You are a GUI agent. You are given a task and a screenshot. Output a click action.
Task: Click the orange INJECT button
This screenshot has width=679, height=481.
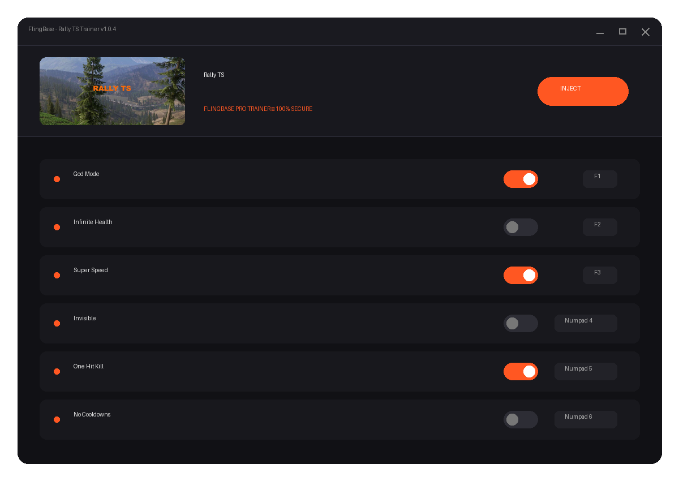click(583, 91)
